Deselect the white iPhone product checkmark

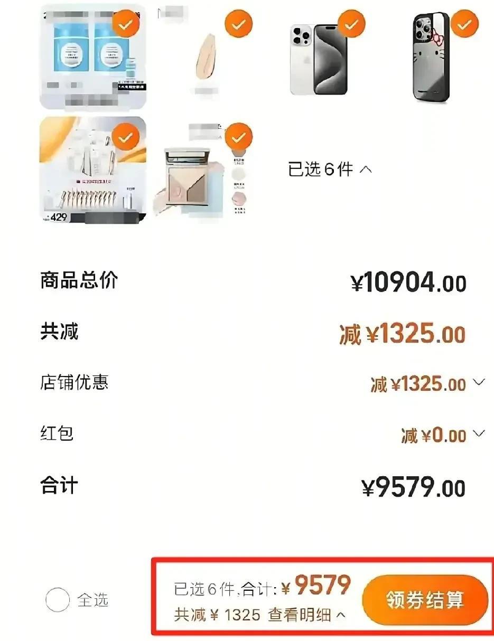click(351, 23)
